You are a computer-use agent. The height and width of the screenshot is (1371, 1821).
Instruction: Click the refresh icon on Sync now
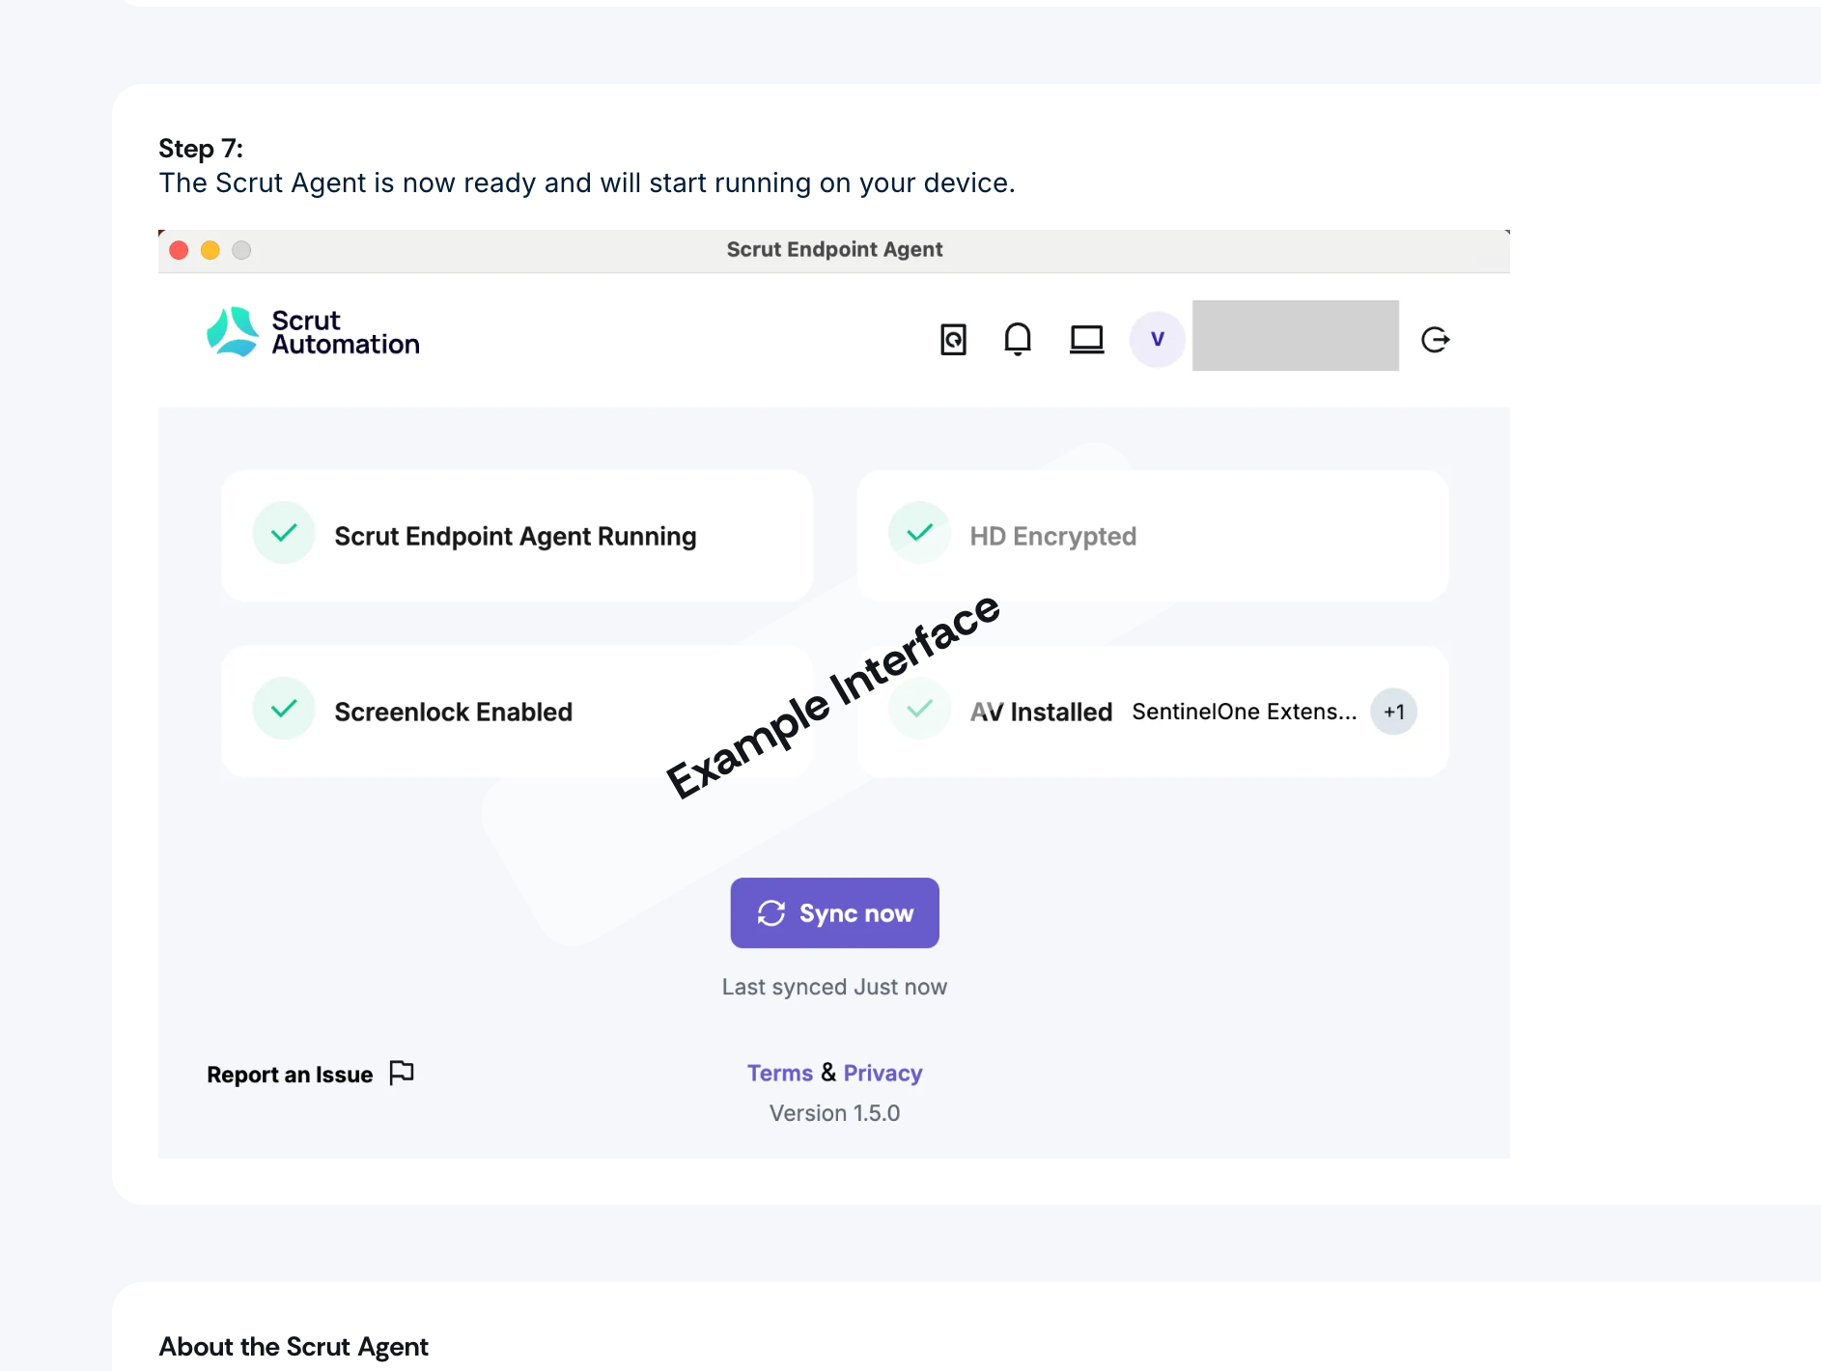tap(771, 913)
